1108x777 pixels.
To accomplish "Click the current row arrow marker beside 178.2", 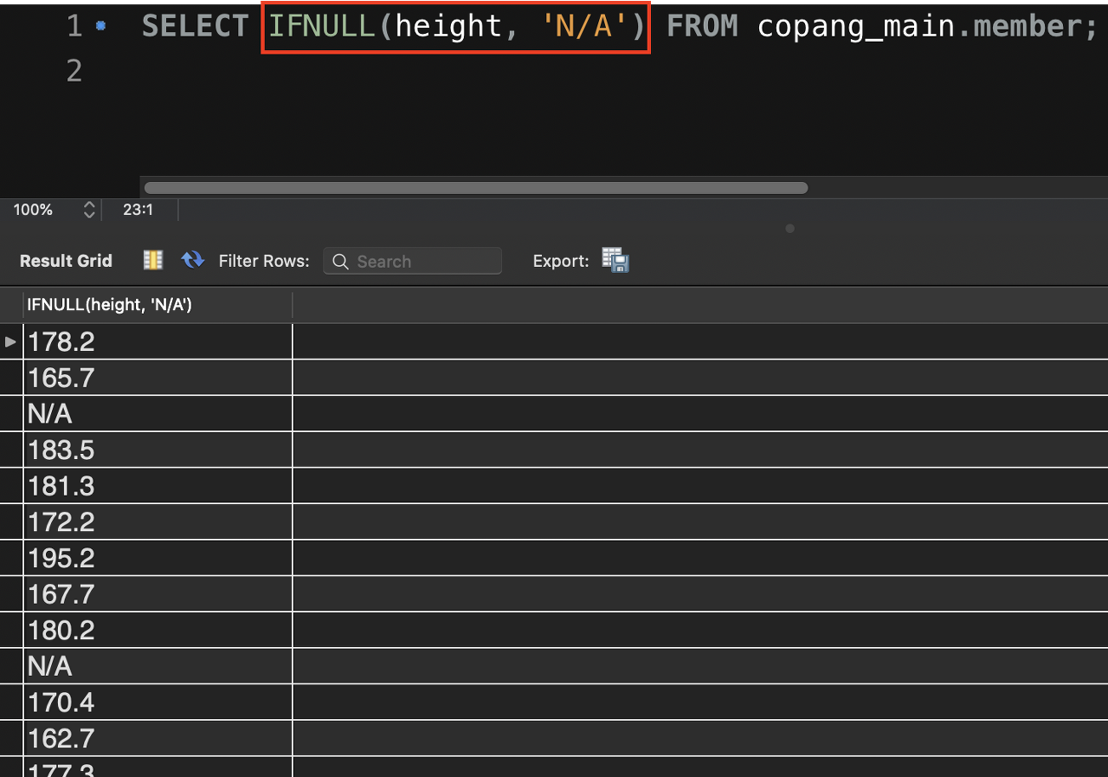I will [x=10, y=342].
